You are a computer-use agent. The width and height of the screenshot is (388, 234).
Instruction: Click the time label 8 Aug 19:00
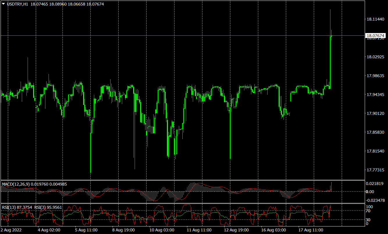point(123,230)
